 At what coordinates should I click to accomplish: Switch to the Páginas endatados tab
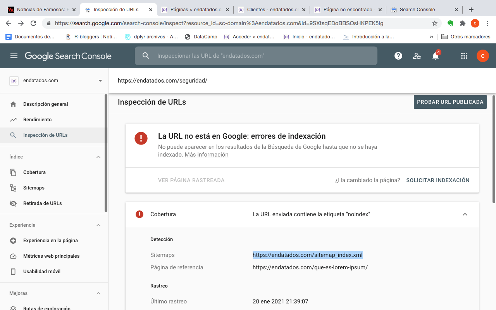tap(196, 10)
